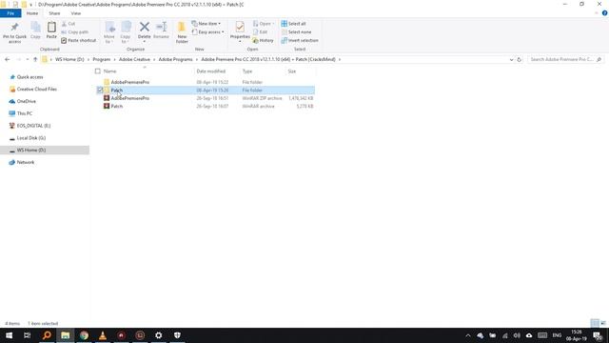
Task: Open the Explorer help icon
Action: coord(605,12)
